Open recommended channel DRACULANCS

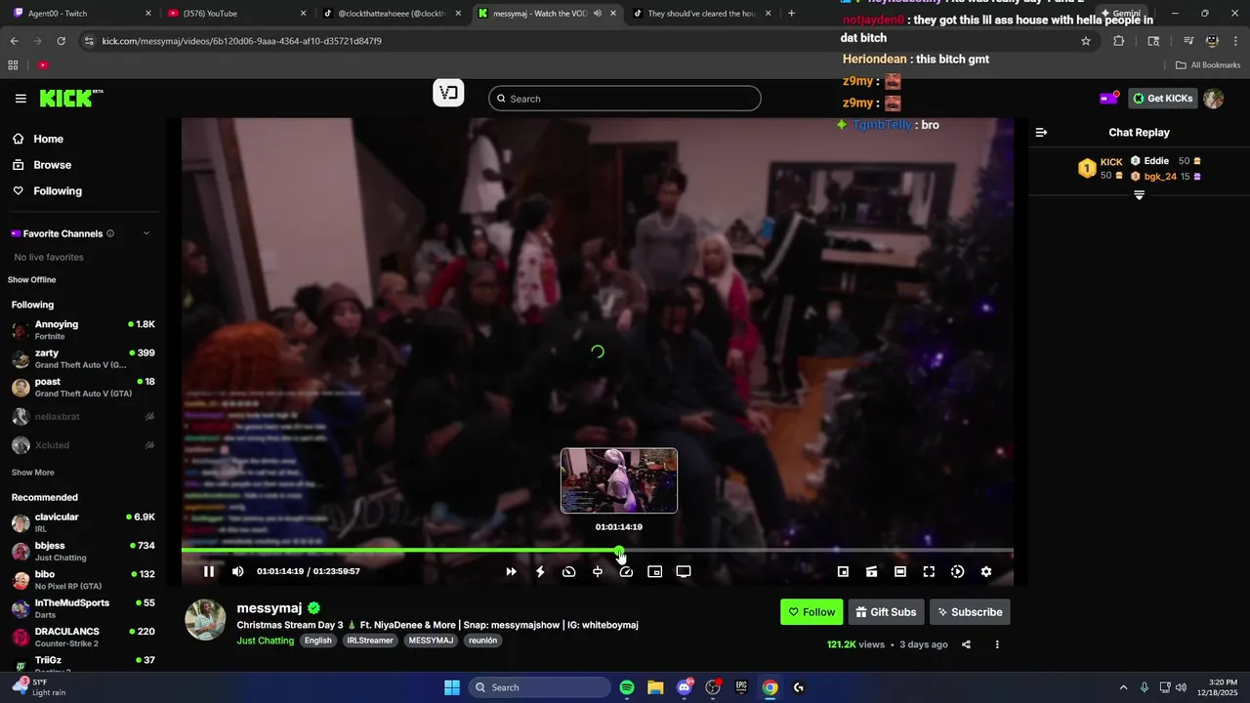83,638
